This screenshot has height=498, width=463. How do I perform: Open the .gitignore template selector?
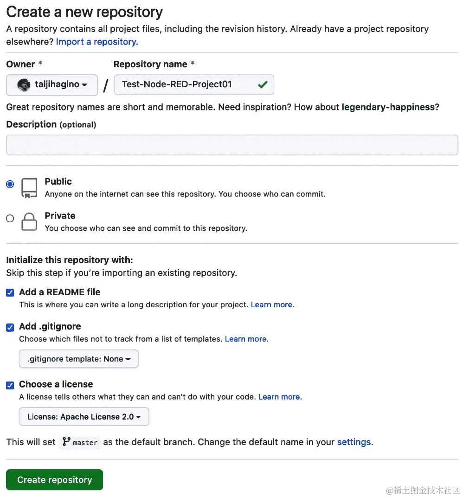[x=78, y=359]
